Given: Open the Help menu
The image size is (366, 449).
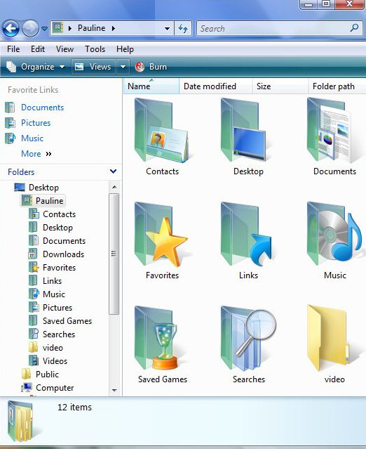Looking at the screenshot, I should pyautogui.click(x=125, y=49).
